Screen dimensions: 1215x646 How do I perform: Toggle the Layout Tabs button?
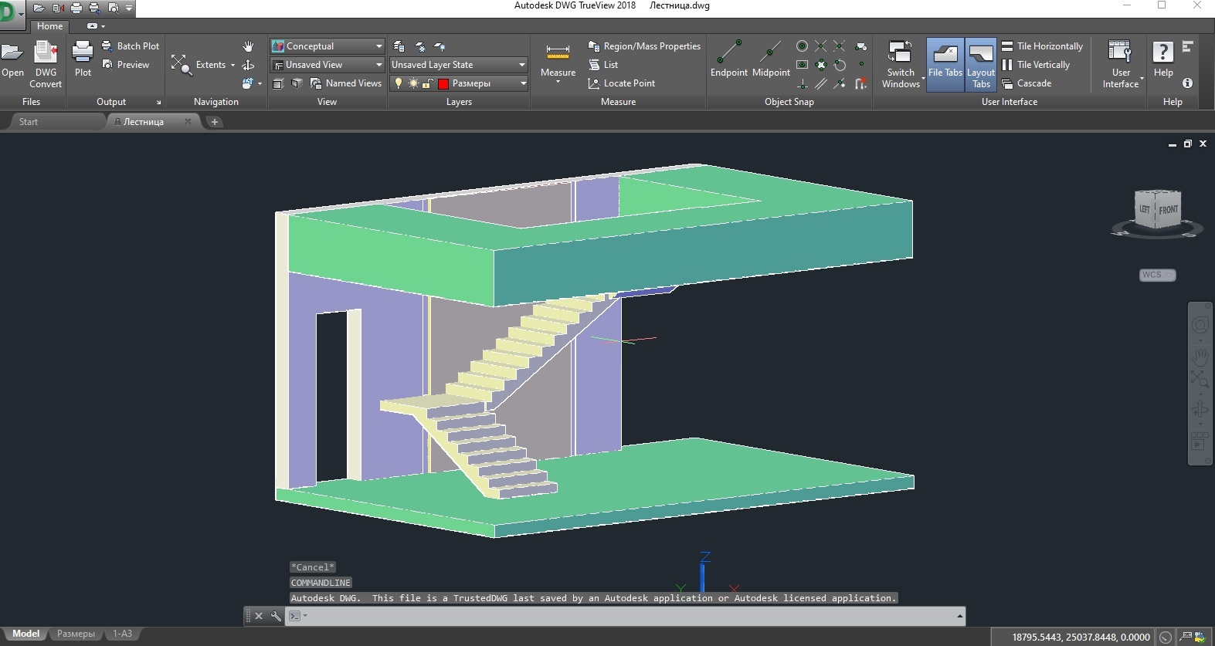tap(981, 62)
